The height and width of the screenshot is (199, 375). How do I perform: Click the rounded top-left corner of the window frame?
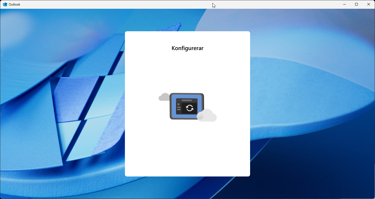click(1, 1)
